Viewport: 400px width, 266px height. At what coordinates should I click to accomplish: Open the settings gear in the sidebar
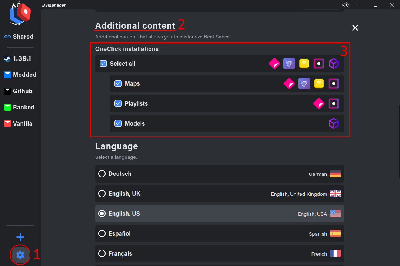pyautogui.click(x=20, y=255)
